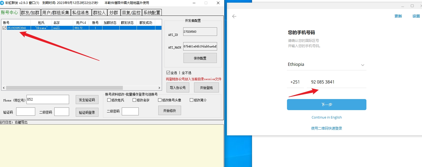The height and width of the screenshot is (167, 422).
Task: Click the API_ID input field
Action: click(200, 32)
